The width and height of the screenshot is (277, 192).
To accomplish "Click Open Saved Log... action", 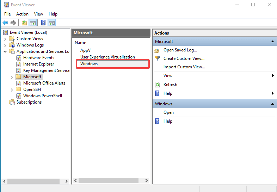I will click(180, 50).
